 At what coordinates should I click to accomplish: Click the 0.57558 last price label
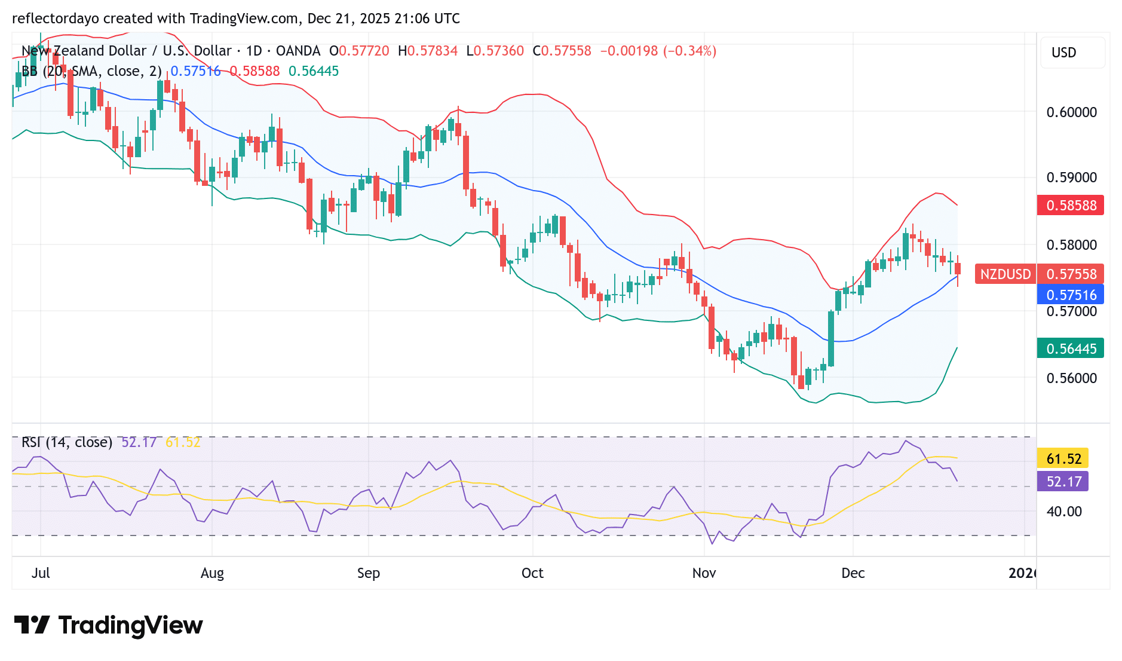tap(1071, 274)
